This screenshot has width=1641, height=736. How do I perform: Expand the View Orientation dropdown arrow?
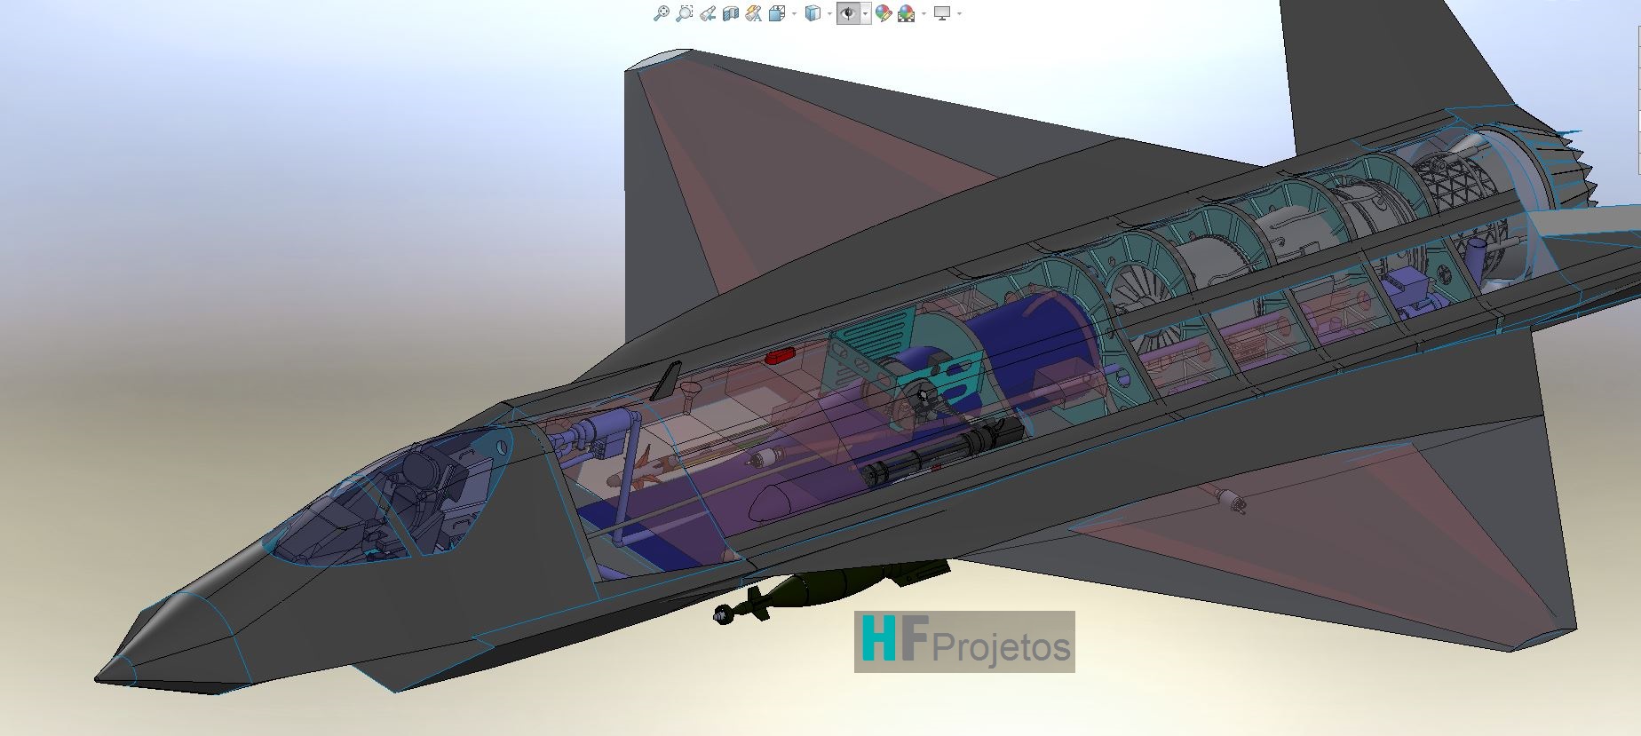point(793,13)
